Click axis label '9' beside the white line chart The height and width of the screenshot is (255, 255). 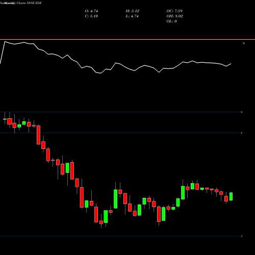pyautogui.click(x=244, y=43)
